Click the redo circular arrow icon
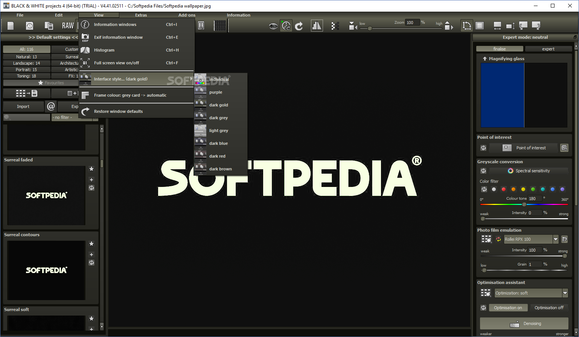The width and height of the screenshot is (579, 337). [x=299, y=26]
